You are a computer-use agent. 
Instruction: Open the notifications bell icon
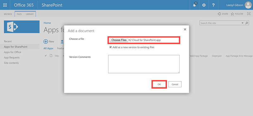[194, 5]
